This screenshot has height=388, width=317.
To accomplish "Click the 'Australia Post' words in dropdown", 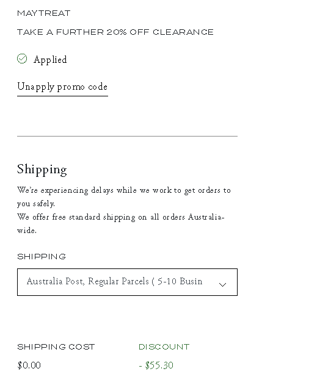I will point(56,281).
